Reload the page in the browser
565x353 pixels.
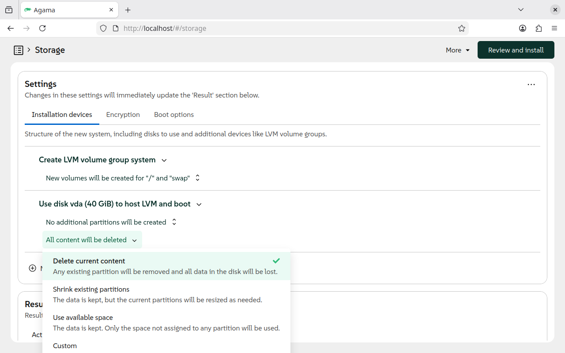point(42,28)
